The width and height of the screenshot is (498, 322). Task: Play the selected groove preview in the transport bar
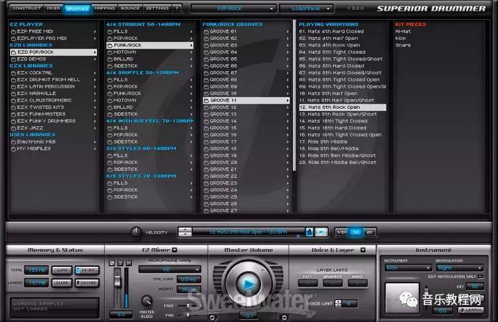(x=321, y=232)
